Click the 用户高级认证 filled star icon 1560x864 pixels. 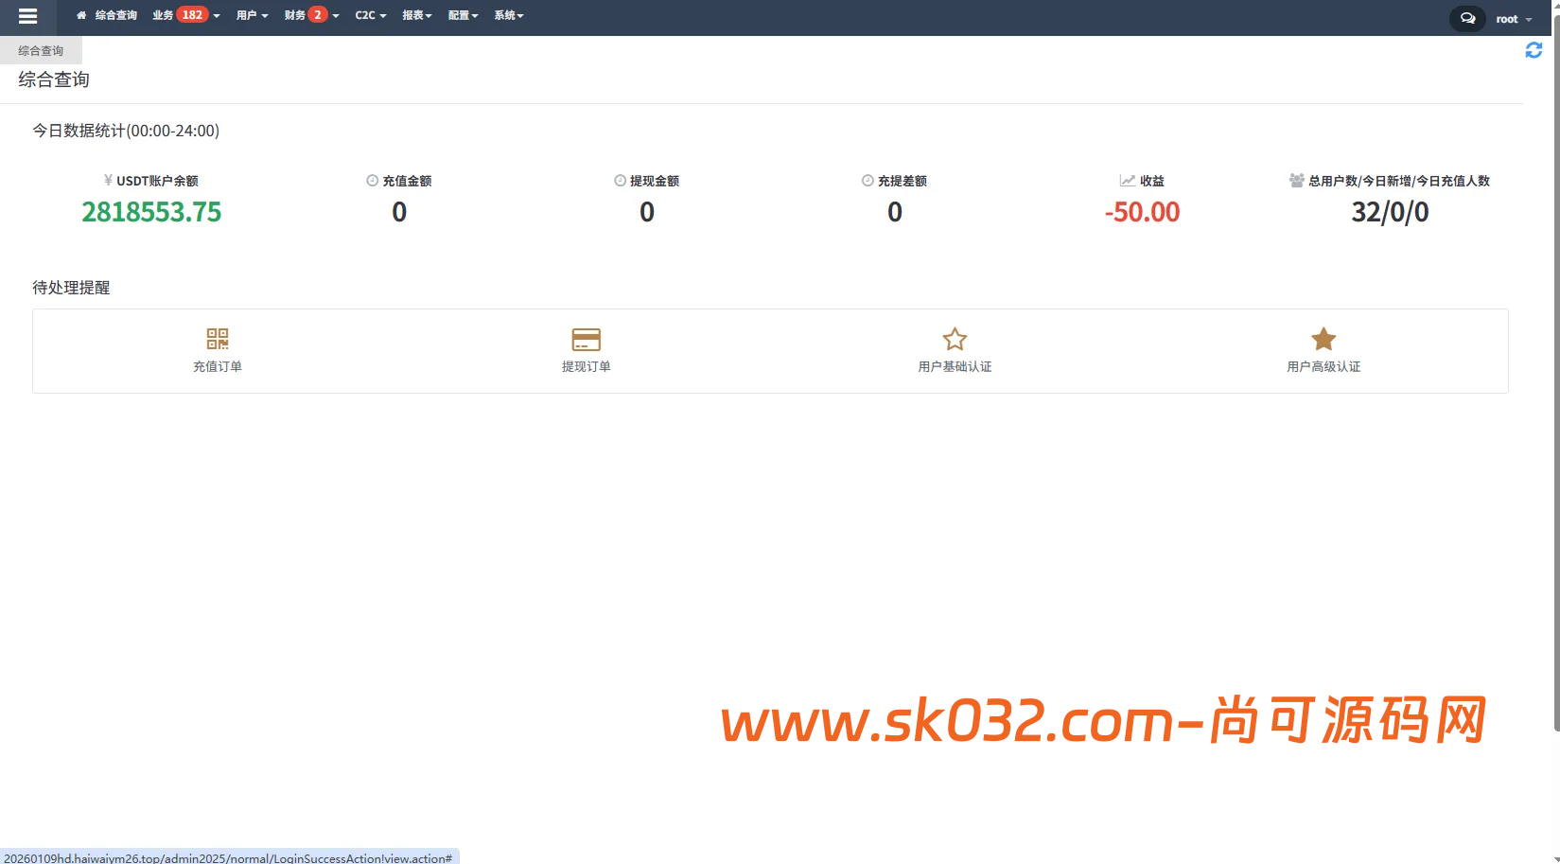tap(1322, 338)
